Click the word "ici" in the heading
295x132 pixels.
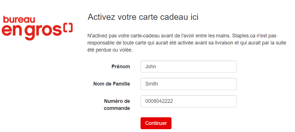(x=193, y=17)
